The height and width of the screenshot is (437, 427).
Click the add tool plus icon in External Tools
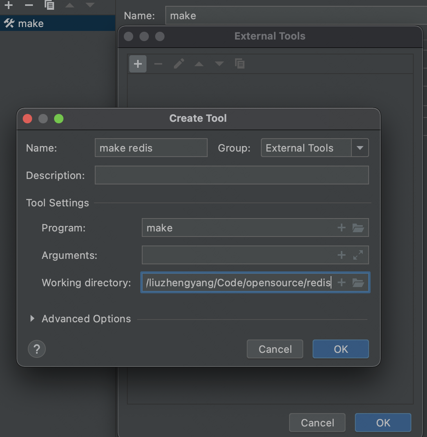[x=138, y=64]
